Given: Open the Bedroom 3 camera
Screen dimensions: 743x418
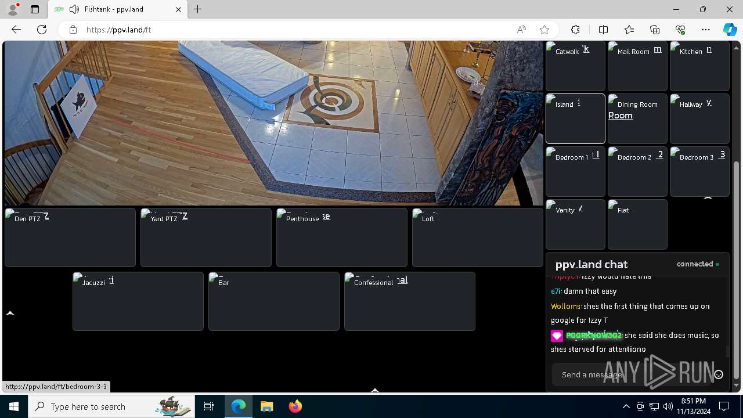Looking at the screenshot, I should [x=699, y=171].
